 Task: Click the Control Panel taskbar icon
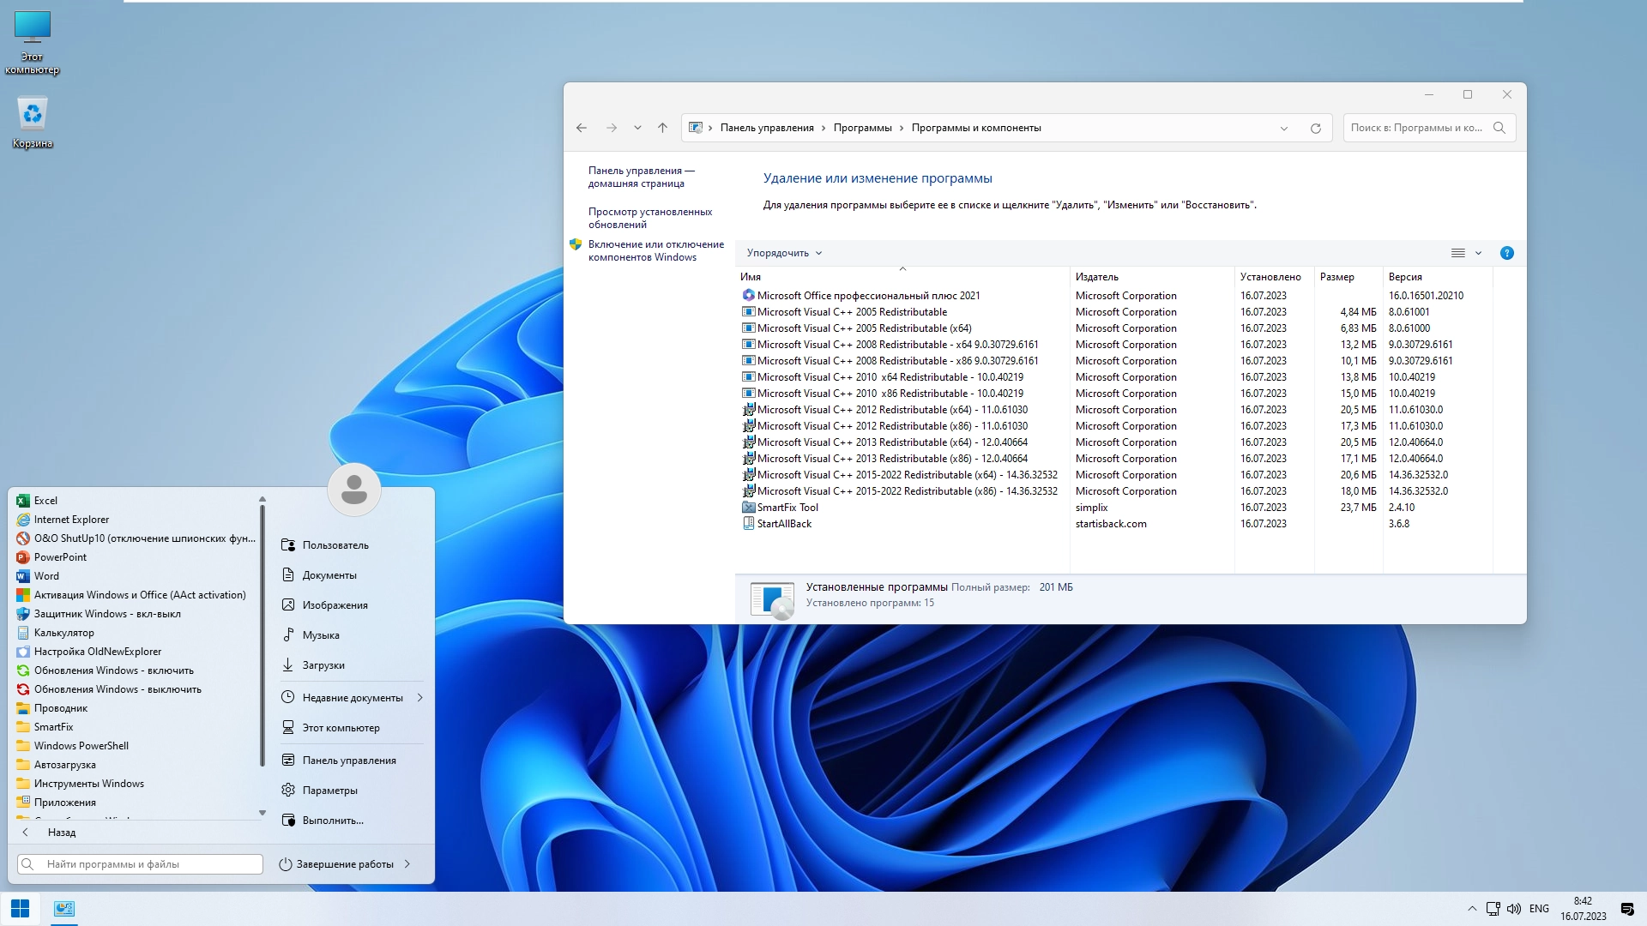coord(64,909)
